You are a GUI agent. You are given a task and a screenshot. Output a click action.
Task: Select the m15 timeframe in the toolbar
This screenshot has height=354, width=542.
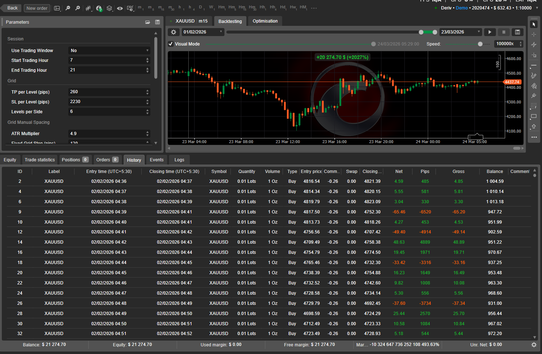[x=161, y=8]
